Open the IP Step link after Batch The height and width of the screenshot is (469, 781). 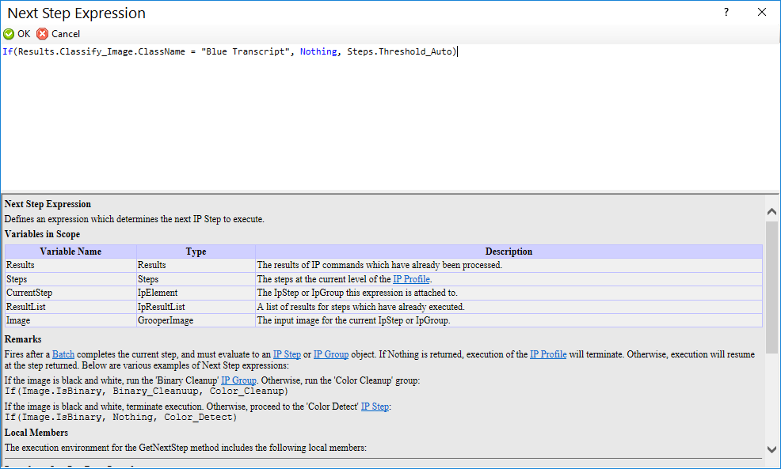pyautogui.click(x=287, y=354)
